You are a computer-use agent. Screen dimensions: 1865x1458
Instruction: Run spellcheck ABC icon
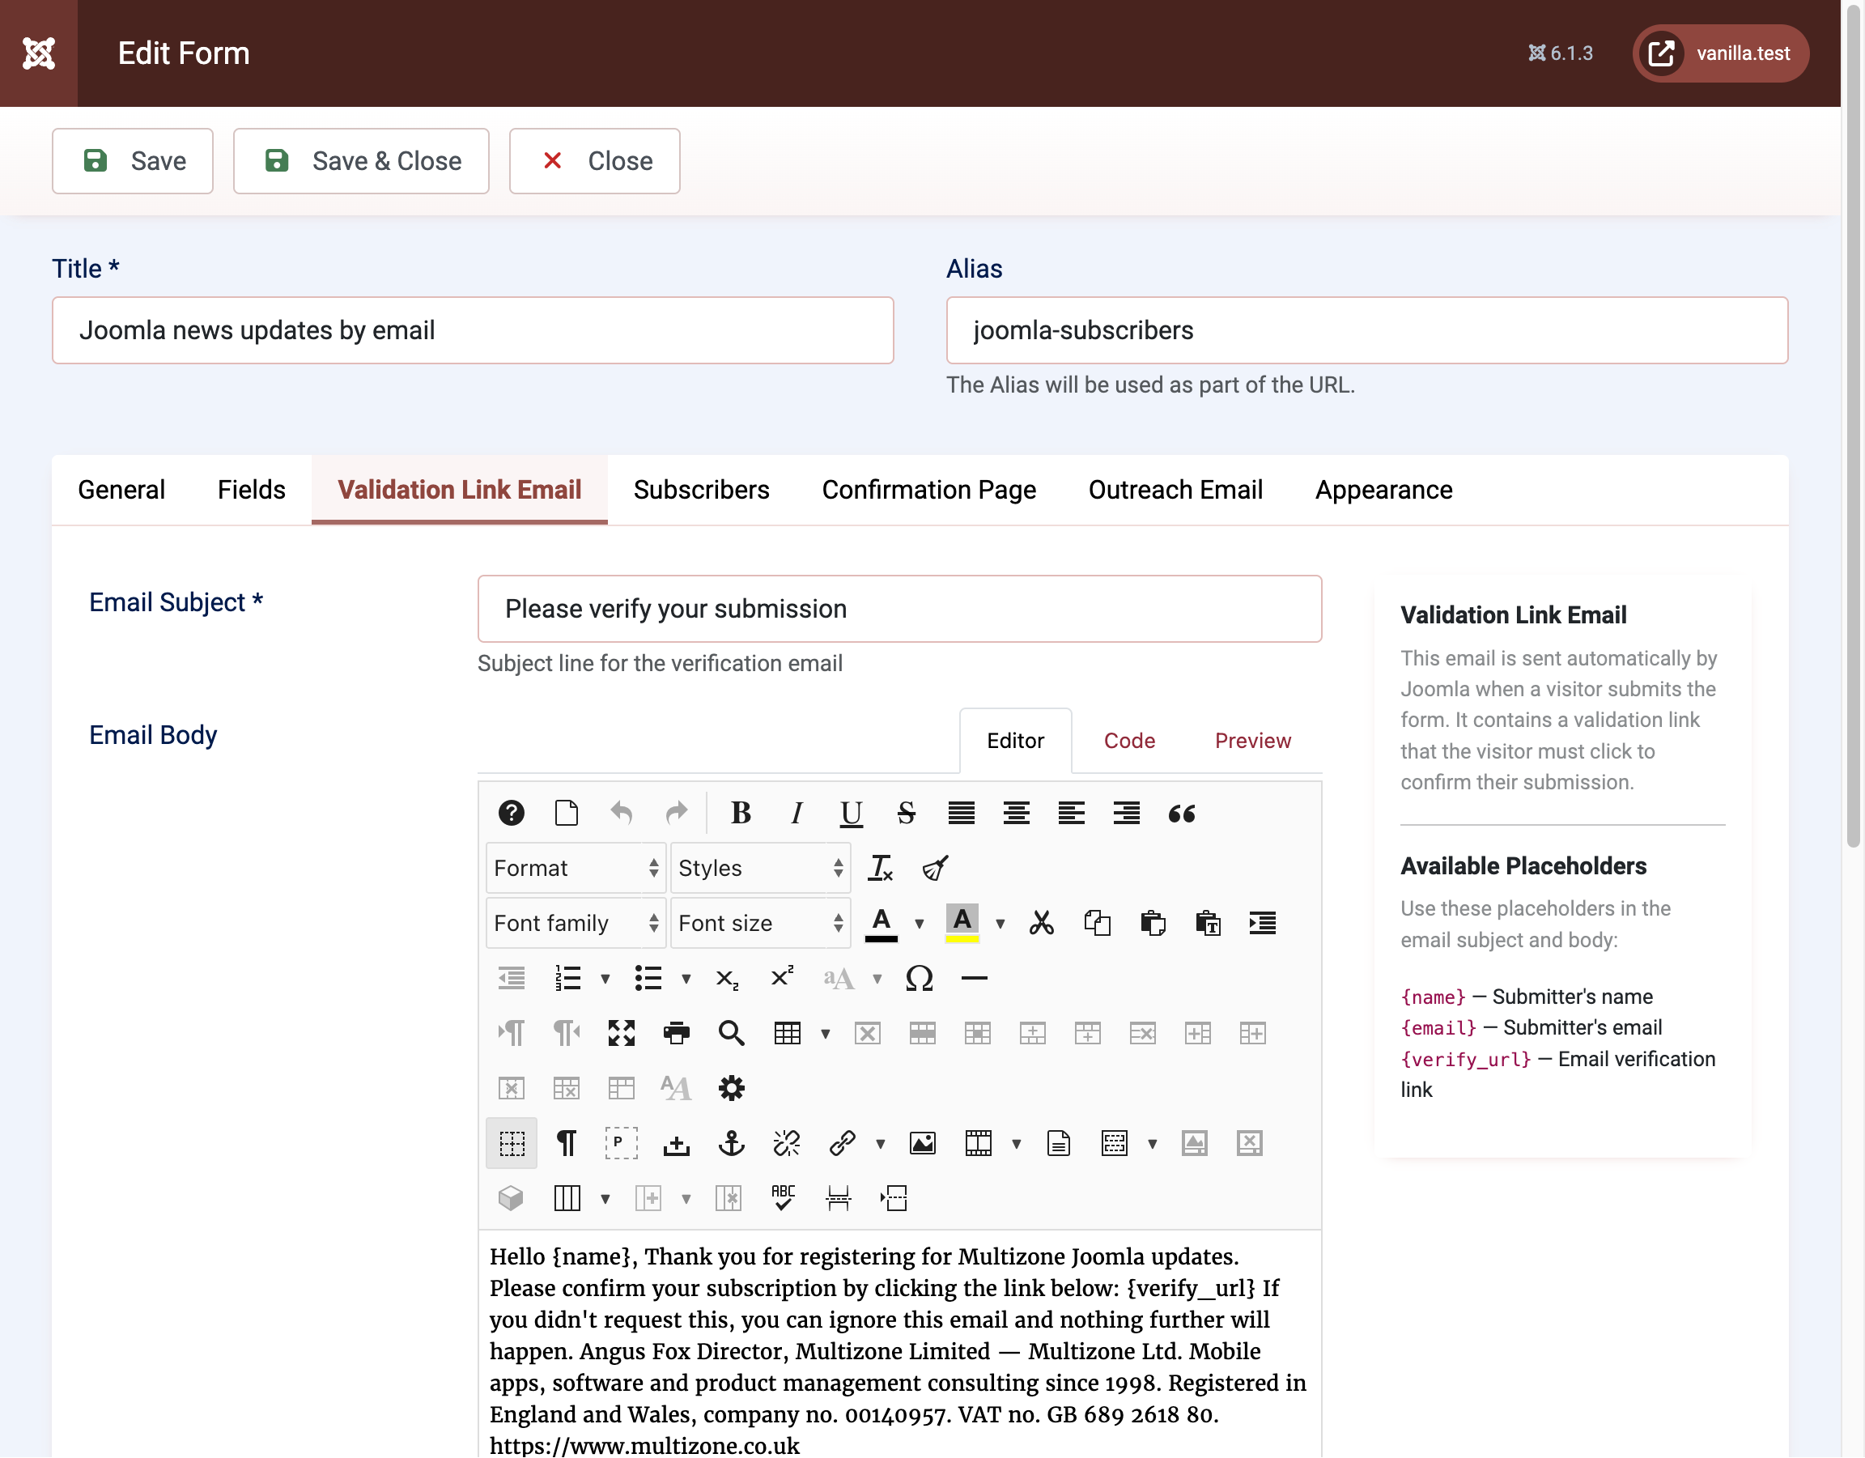(783, 1198)
